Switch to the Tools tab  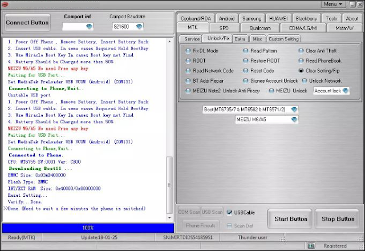tap(331, 19)
